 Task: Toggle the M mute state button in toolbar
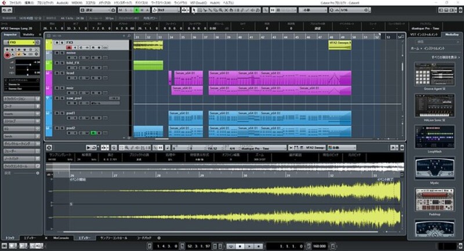(x=121, y=10)
